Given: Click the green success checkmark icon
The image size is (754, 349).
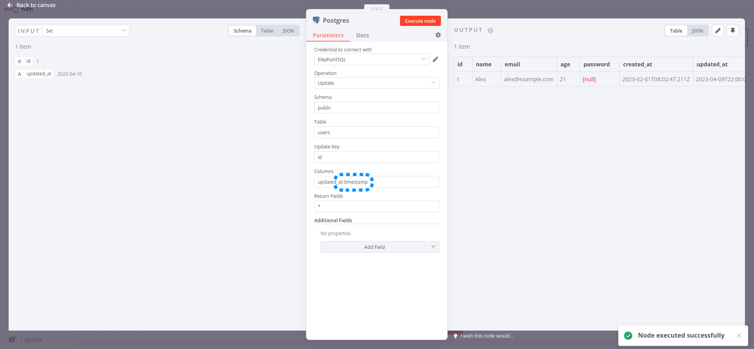Looking at the screenshot, I should point(628,336).
